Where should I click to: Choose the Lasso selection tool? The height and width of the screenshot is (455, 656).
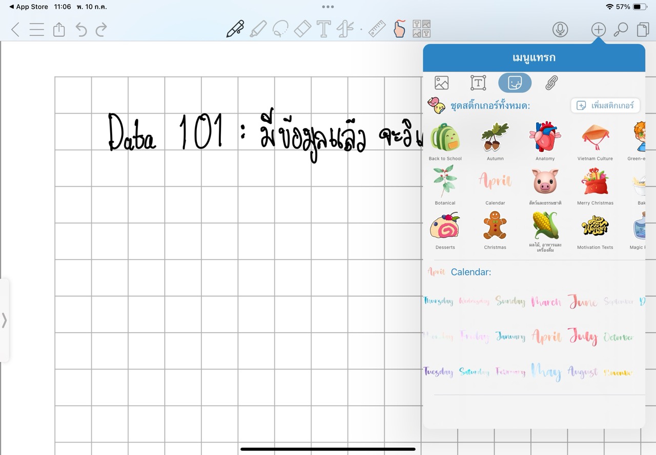click(x=280, y=29)
